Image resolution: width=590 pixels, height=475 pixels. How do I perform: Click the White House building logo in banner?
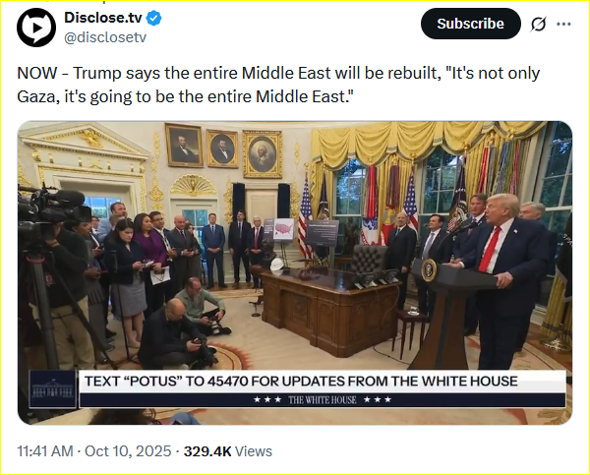[x=53, y=389]
